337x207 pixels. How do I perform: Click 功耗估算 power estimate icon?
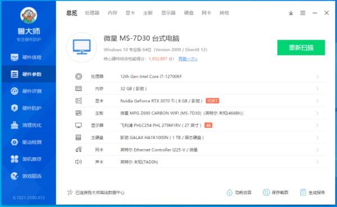230,192
